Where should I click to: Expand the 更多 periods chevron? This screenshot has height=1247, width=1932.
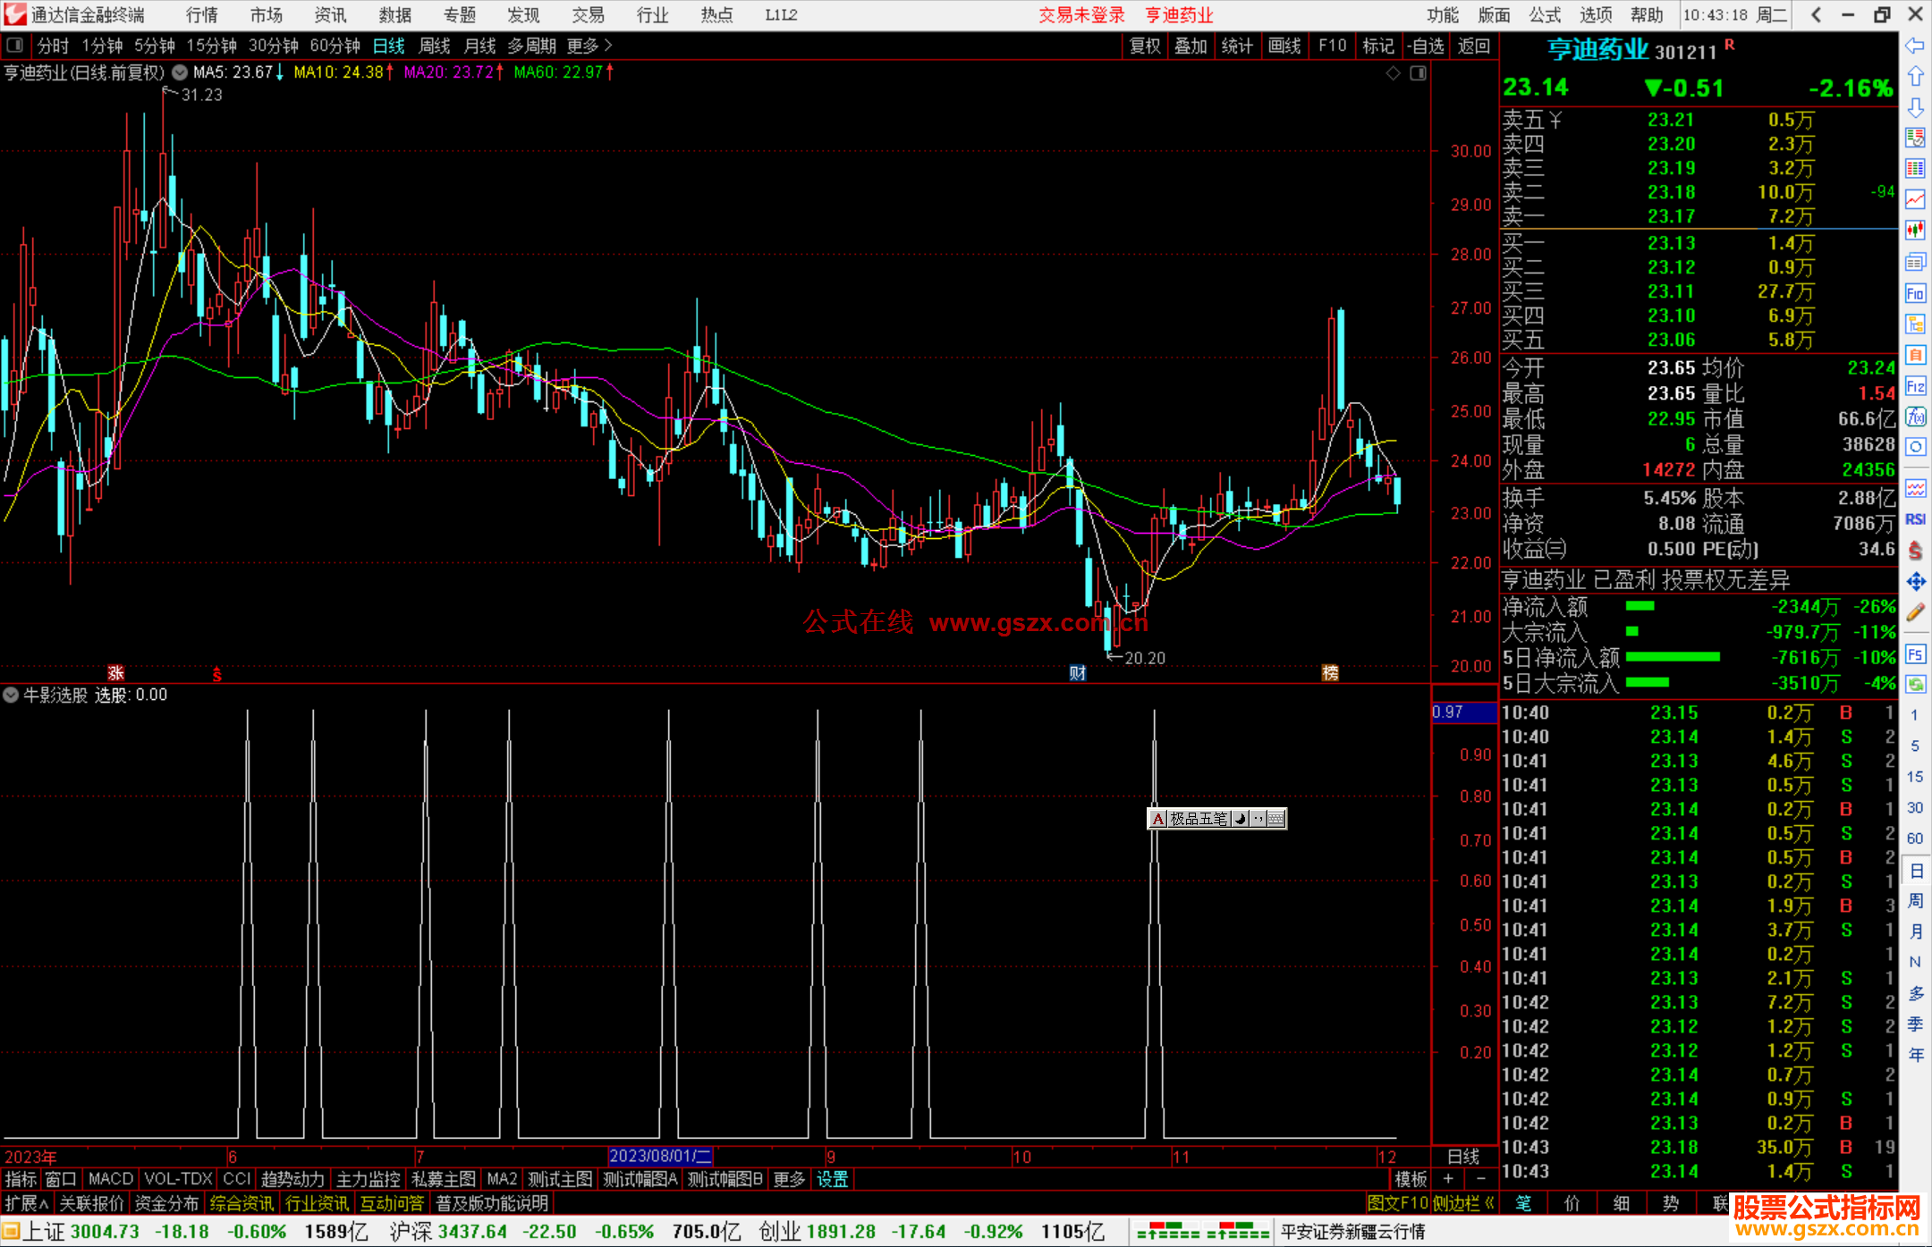coord(608,46)
